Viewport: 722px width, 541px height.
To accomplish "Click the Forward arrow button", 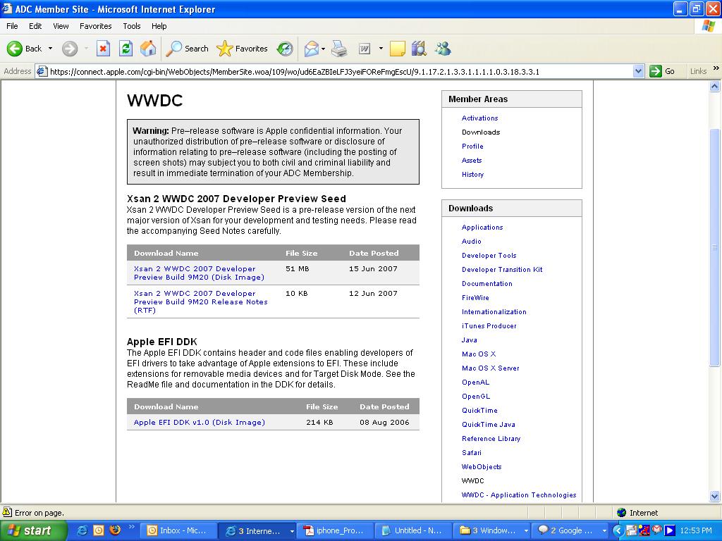I will [70, 49].
